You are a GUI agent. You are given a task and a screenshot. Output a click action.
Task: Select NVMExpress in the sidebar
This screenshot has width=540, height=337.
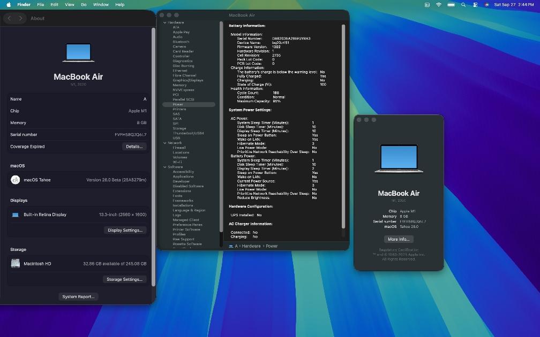pyautogui.click(x=183, y=90)
